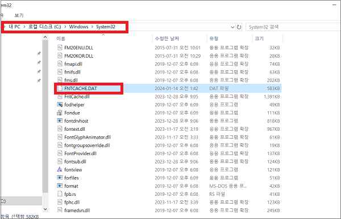Click the navigation pane scroll down arrow
Image resolution: width=341 pixels, height=219 pixels.
tap(45, 209)
